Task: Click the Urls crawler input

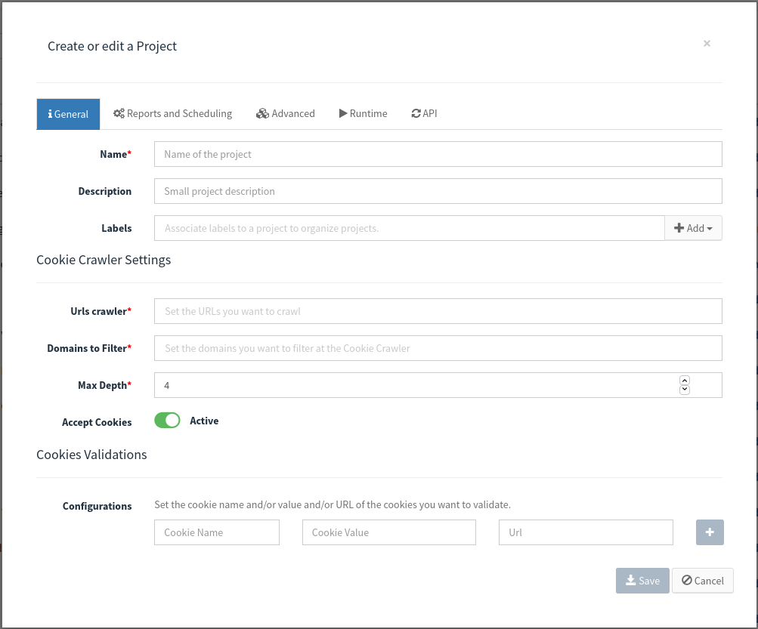Action: [x=438, y=311]
